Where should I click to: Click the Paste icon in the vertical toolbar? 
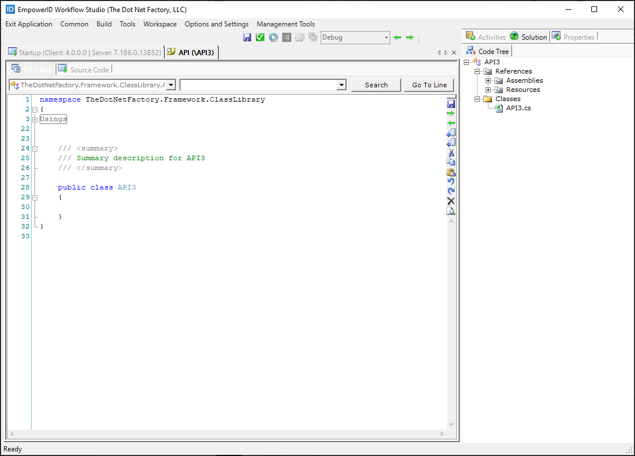(x=451, y=172)
